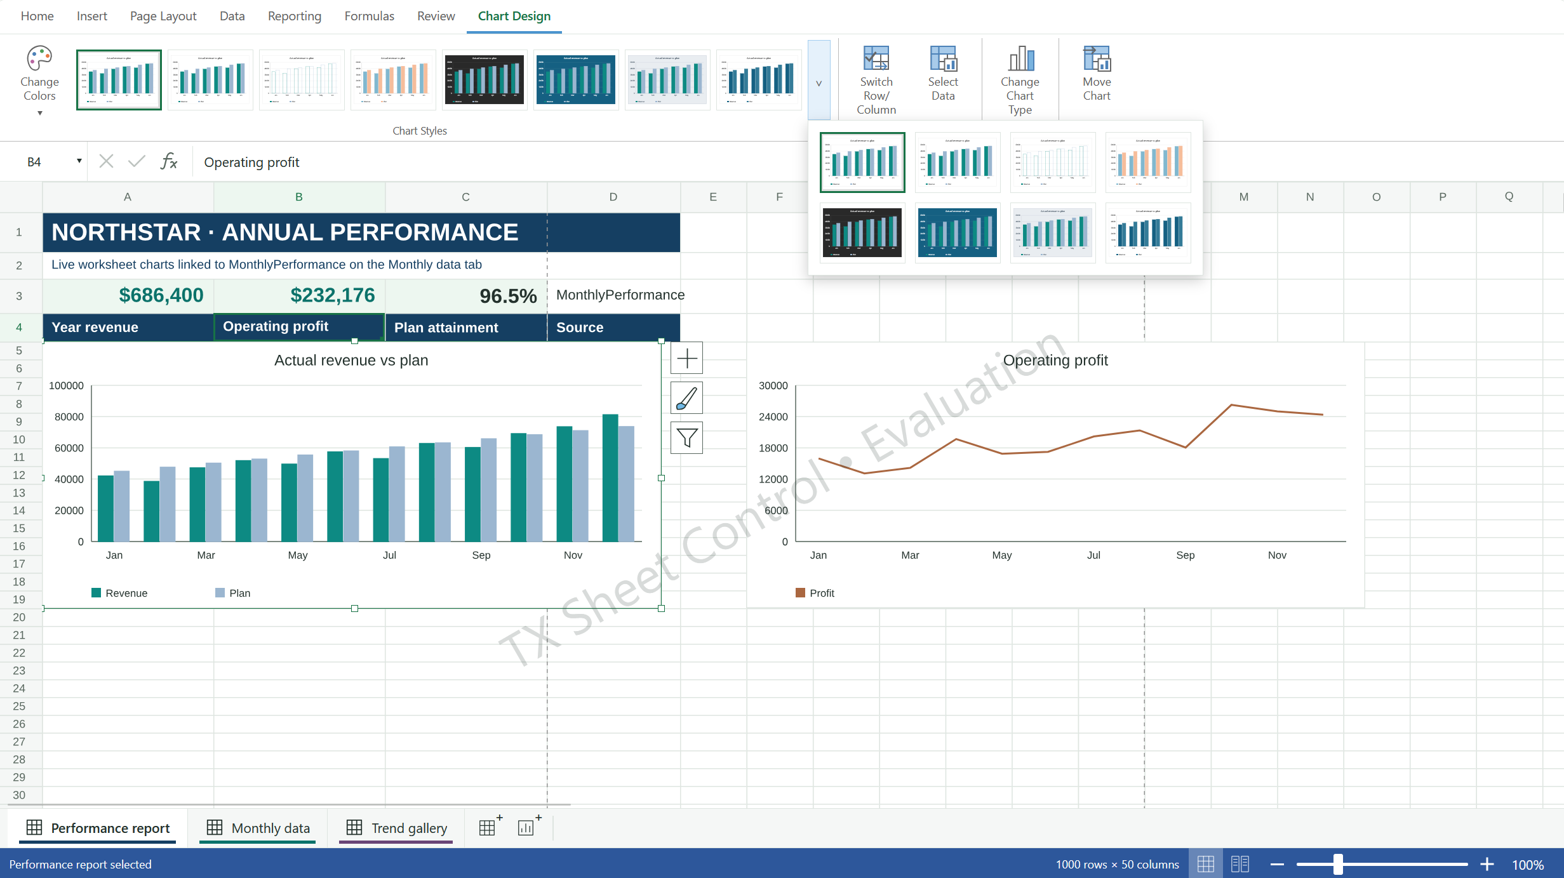
Task: Choose the dark blue style in gallery popup
Action: pyautogui.click(x=958, y=232)
